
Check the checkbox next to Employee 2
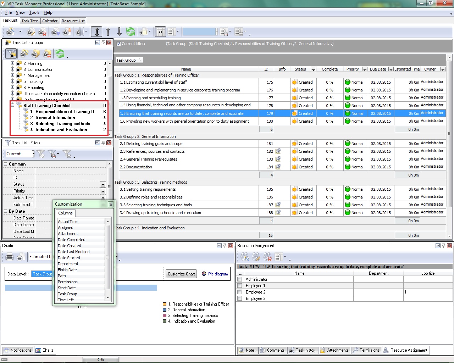tap(240, 292)
